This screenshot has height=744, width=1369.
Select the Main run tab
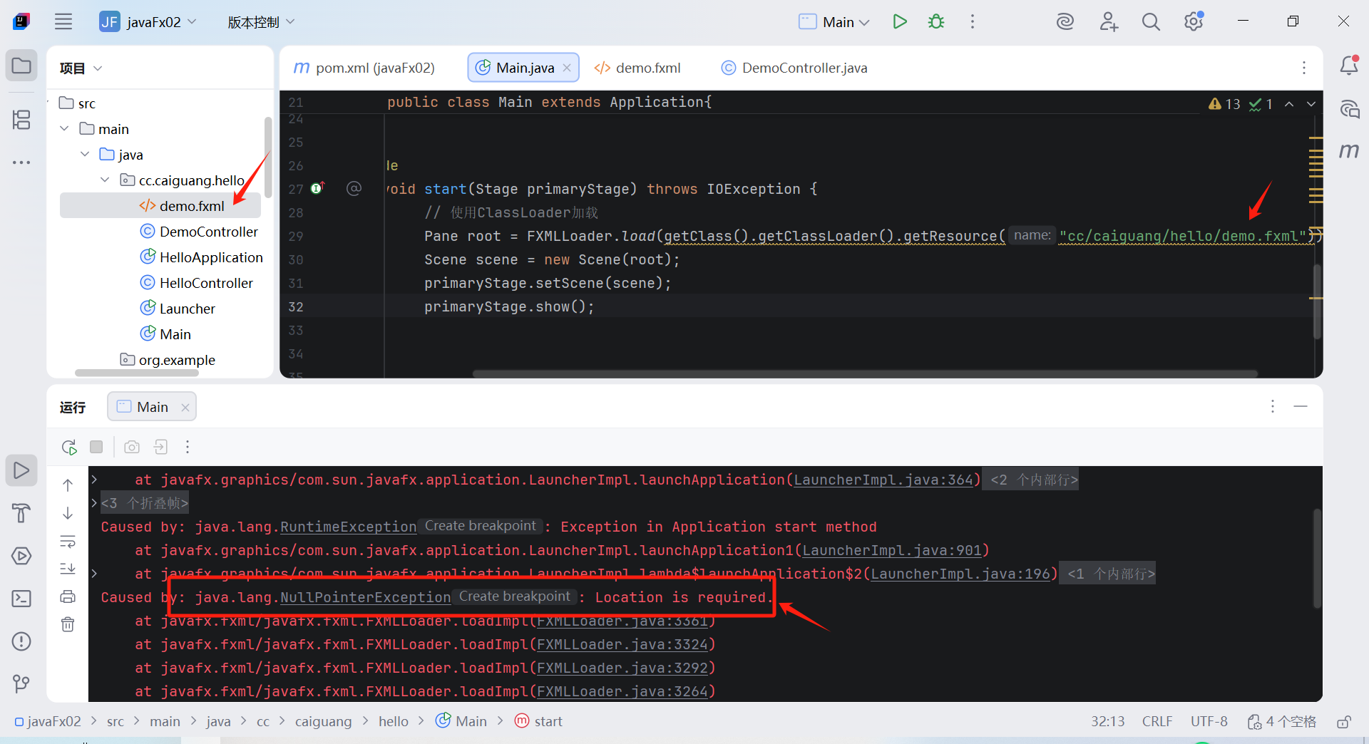[x=152, y=407]
